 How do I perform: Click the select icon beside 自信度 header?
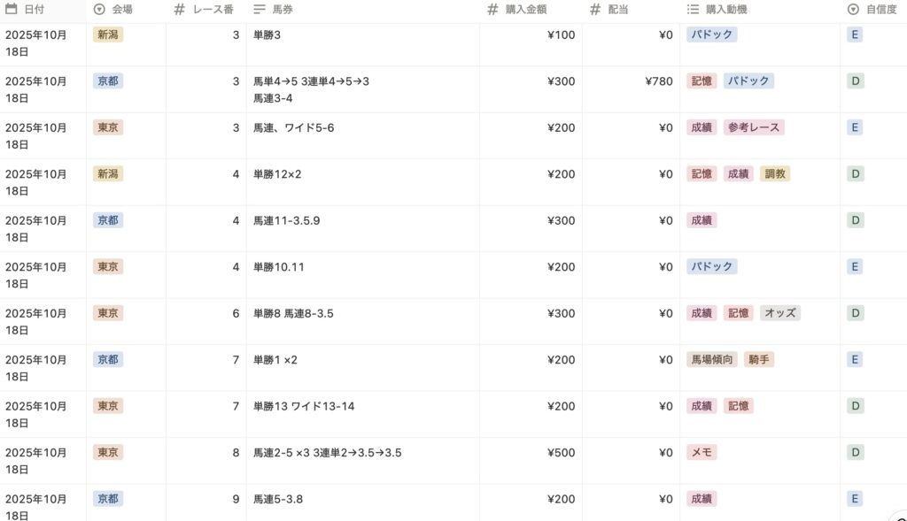[x=853, y=9]
